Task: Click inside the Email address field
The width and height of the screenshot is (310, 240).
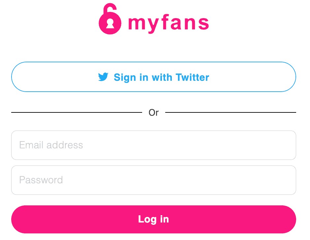Action: click(x=154, y=145)
